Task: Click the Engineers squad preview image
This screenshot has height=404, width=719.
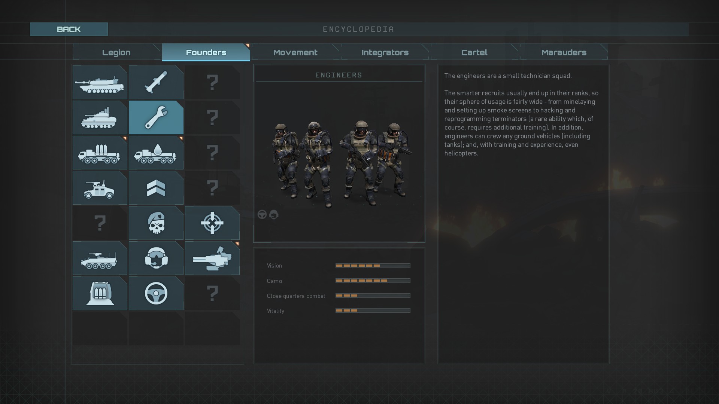Action: tap(339, 163)
